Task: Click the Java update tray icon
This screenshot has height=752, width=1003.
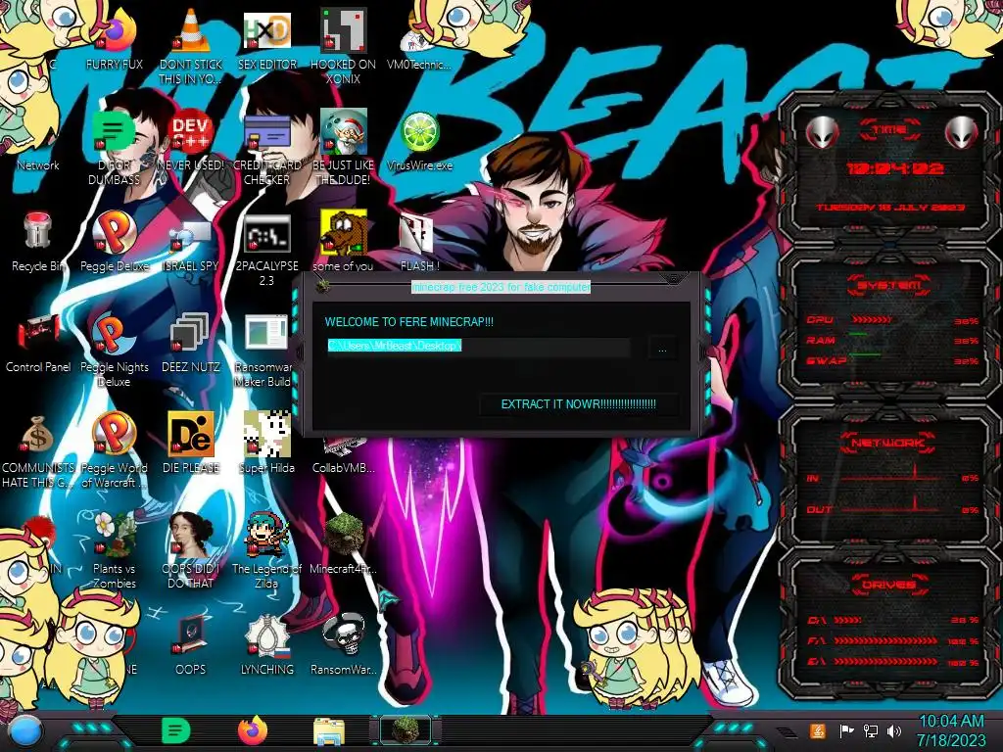Action: point(818,730)
